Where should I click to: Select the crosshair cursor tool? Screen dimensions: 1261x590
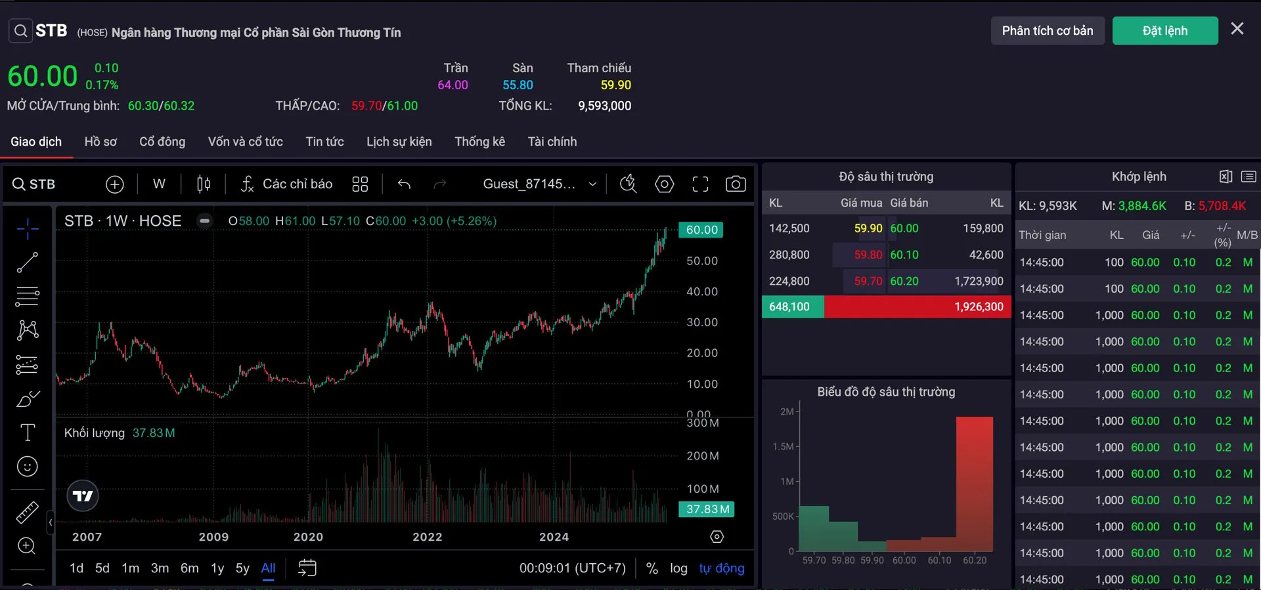[27, 228]
